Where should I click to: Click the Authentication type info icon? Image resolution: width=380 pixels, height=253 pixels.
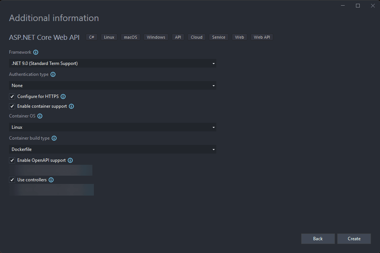(53, 75)
